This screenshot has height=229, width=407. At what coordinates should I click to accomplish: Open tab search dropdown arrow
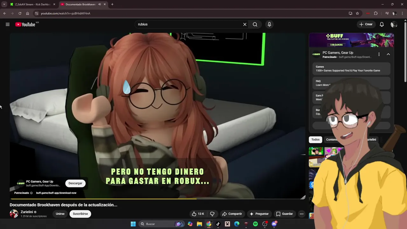(x=4, y=4)
